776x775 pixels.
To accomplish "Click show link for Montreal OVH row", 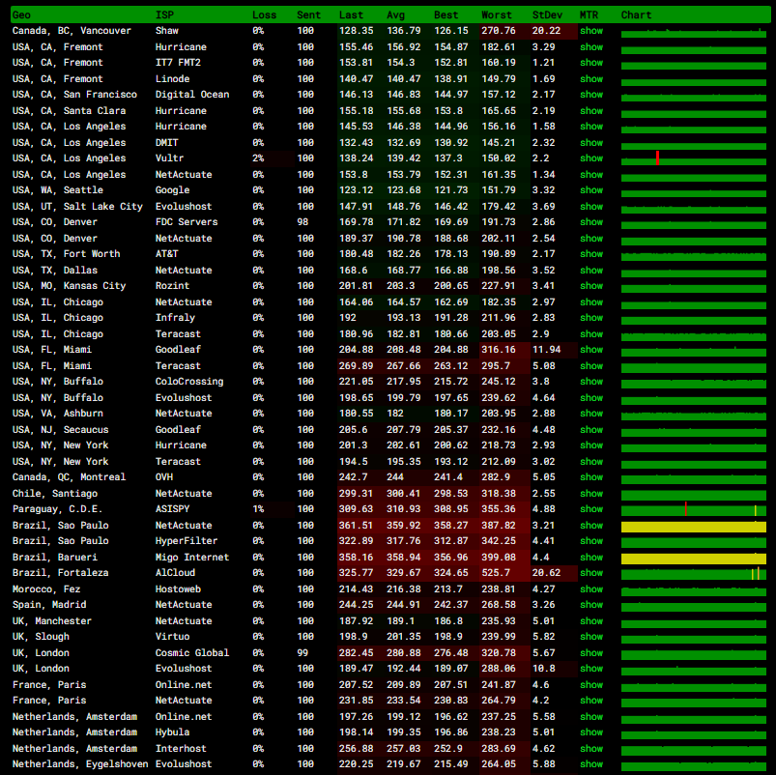I will (x=590, y=477).
